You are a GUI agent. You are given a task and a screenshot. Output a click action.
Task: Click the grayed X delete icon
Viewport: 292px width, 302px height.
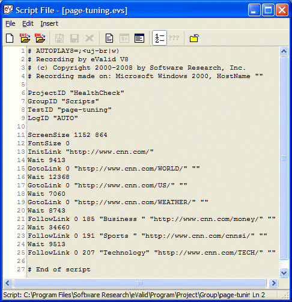90,38
